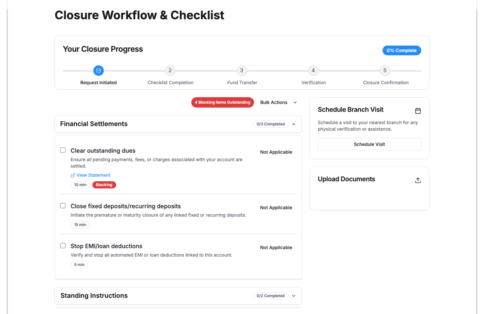
Task: Mark Stop EMI/loan deductions Not Applicable
Action: [x=276, y=248]
